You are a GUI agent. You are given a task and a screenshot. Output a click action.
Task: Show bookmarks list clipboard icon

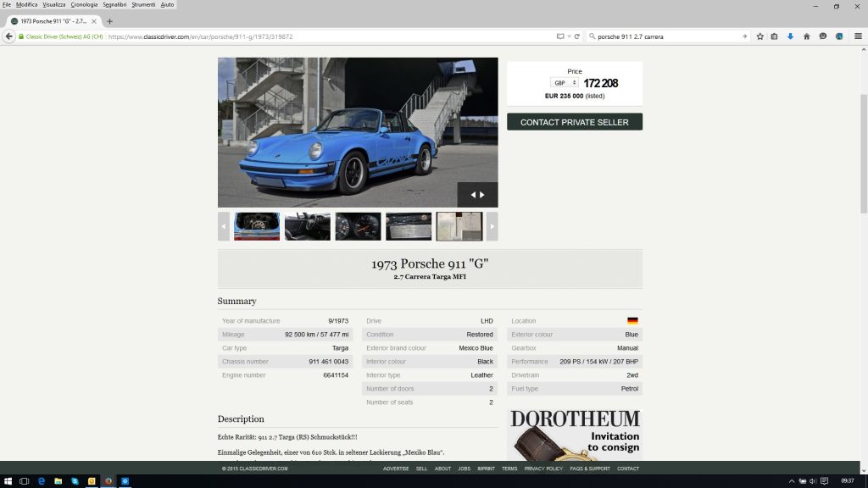coord(775,36)
